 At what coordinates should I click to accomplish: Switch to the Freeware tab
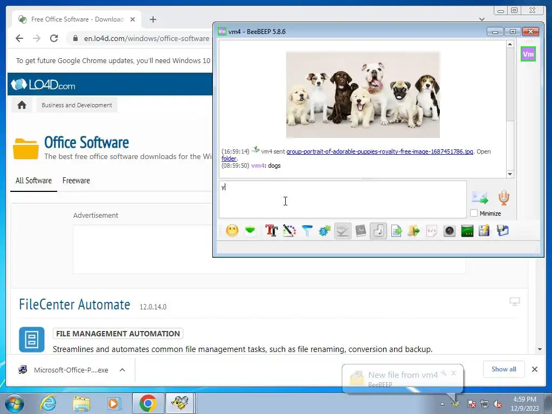click(x=76, y=181)
